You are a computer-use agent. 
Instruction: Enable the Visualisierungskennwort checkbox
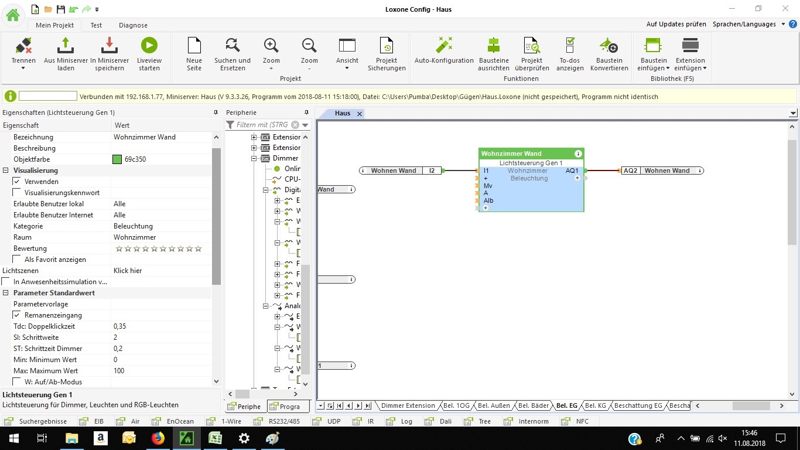coord(17,193)
